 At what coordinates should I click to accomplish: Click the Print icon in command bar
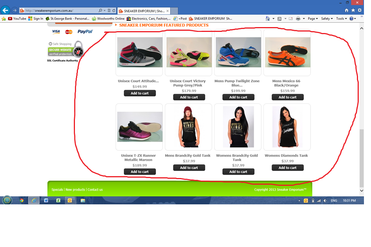point(298,19)
